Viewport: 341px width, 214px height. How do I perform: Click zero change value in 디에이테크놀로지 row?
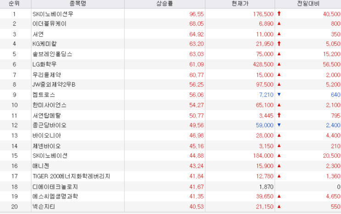tap(339, 187)
